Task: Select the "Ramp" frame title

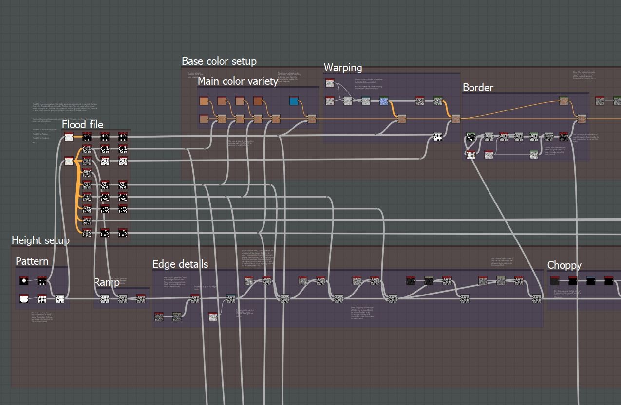Action: [107, 282]
